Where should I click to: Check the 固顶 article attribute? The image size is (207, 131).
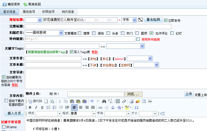pyautogui.click(x=137, y=33)
